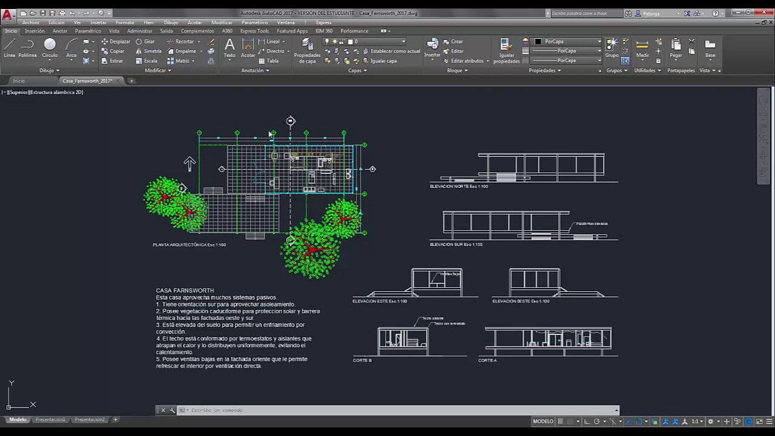Switch to the Anotar ribbon tab
775x436 pixels.
(x=60, y=31)
